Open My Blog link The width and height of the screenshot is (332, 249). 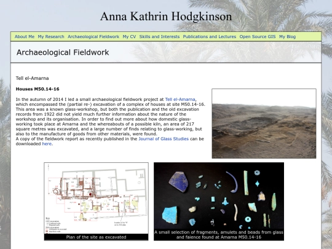tap(287, 37)
